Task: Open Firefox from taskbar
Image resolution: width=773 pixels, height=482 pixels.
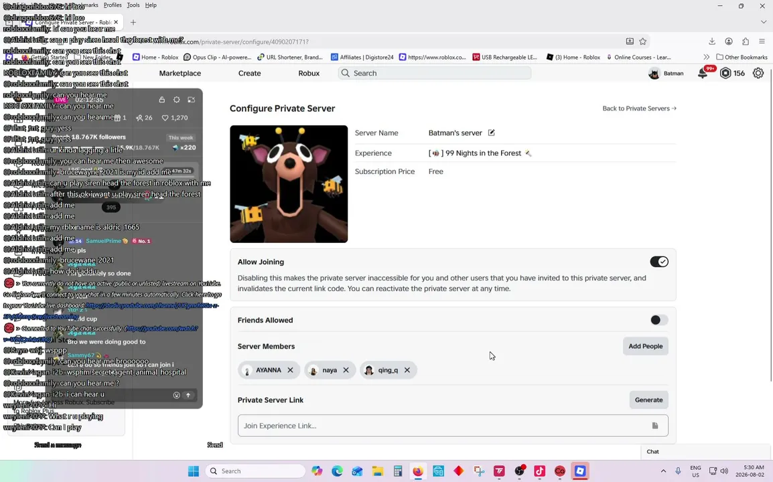Action: coord(417,471)
